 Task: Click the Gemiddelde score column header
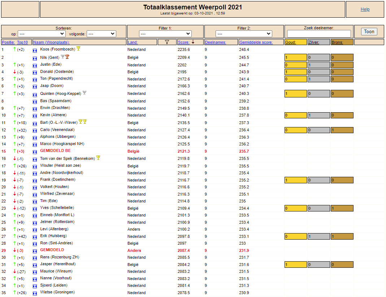pos(256,42)
